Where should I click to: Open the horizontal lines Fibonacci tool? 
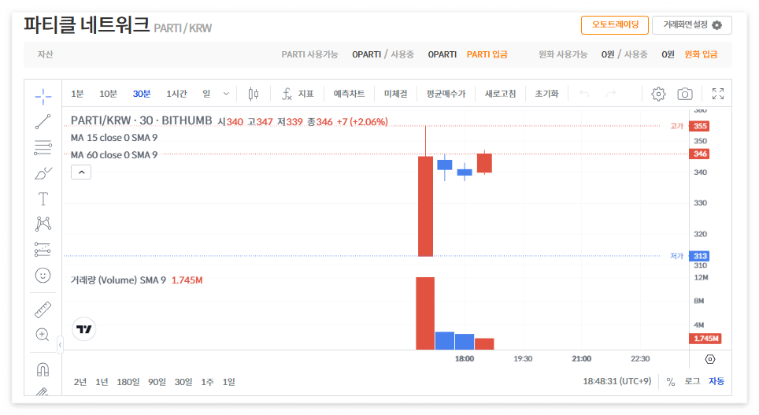43,147
